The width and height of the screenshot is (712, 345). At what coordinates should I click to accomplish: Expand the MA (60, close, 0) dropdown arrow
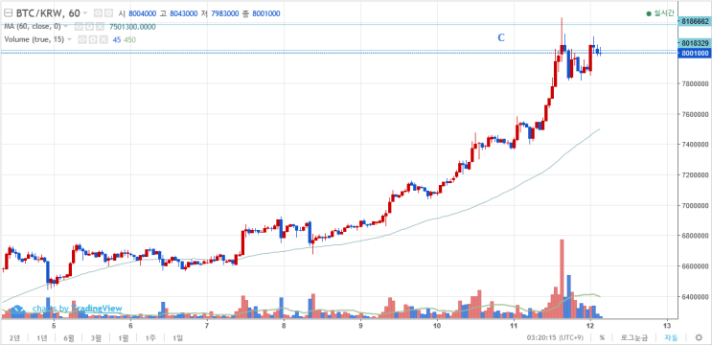(x=66, y=27)
